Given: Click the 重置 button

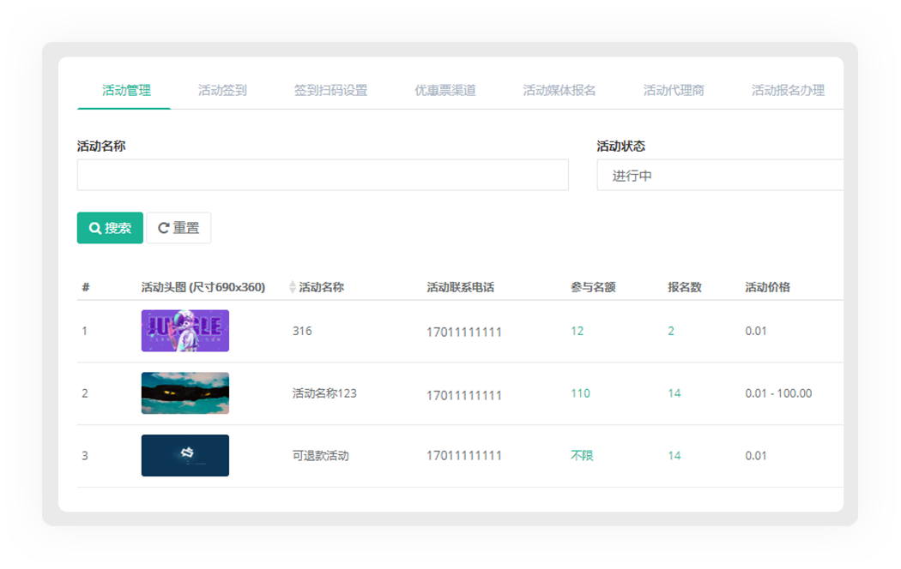Looking at the screenshot, I should coord(178,228).
